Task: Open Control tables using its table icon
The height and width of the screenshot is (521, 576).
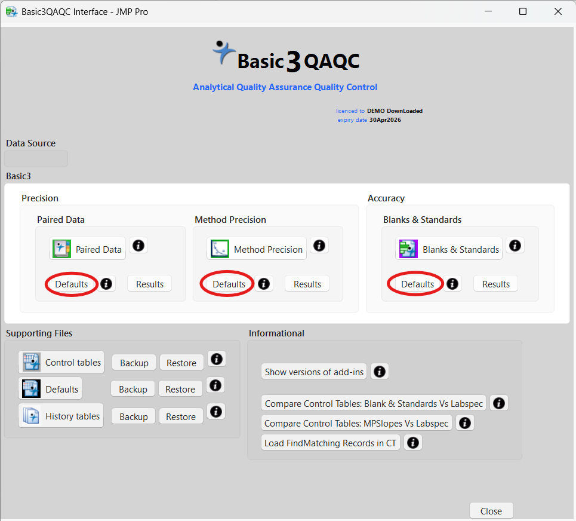Action: (61, 362)
